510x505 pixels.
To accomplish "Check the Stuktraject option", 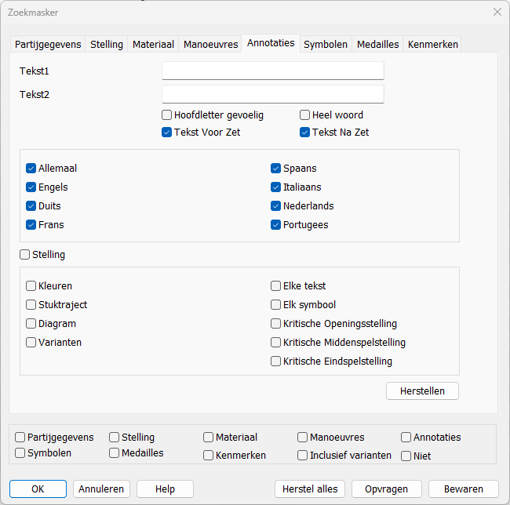I will [x=31, y=304].
